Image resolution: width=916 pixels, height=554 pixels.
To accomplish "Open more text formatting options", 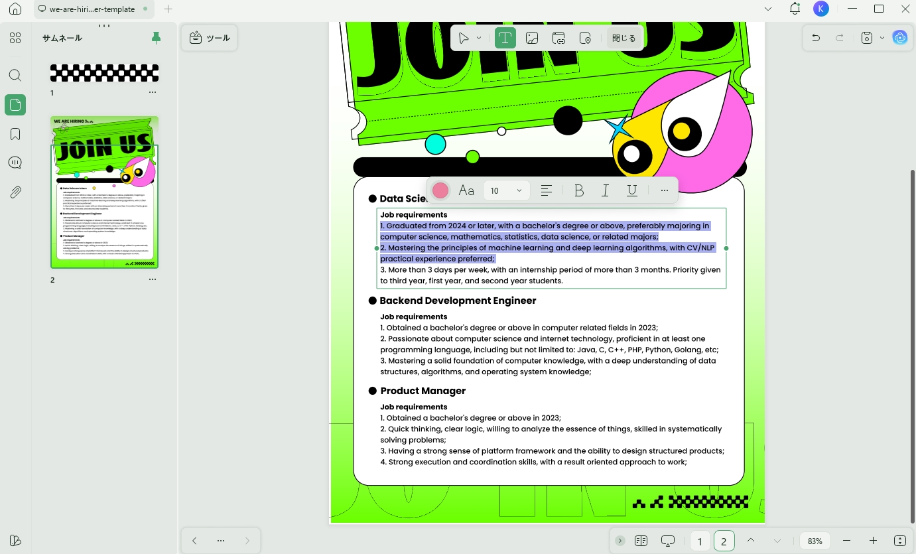I will (664, 190).
